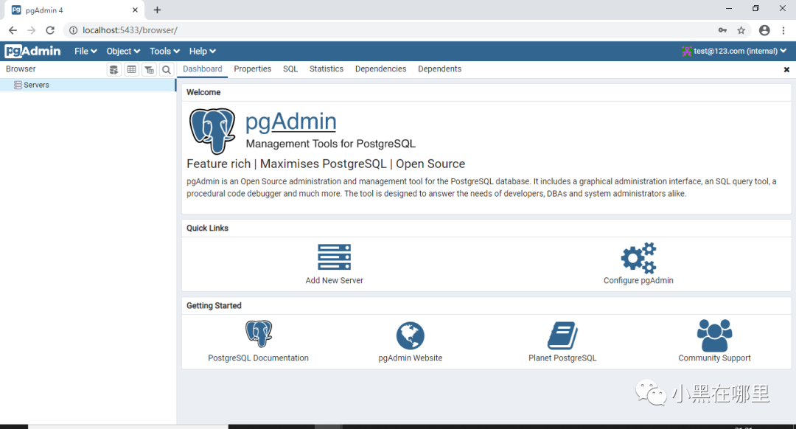Viewport: 796px width, 429px height.
Task: Click the Welcome section header
Action: (x=203, y=92)
